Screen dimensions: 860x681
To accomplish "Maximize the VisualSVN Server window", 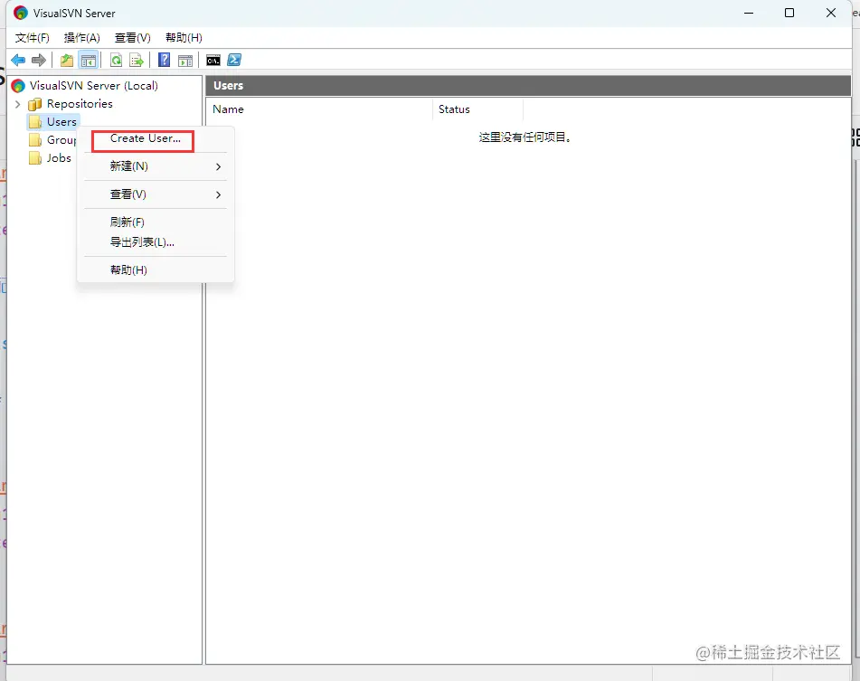I will click(789, 13).
